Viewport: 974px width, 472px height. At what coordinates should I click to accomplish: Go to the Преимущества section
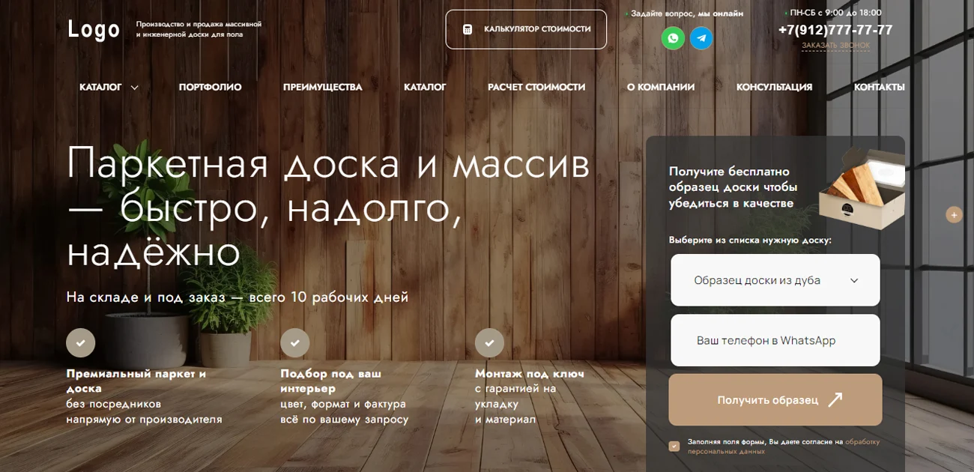(322, 87)
